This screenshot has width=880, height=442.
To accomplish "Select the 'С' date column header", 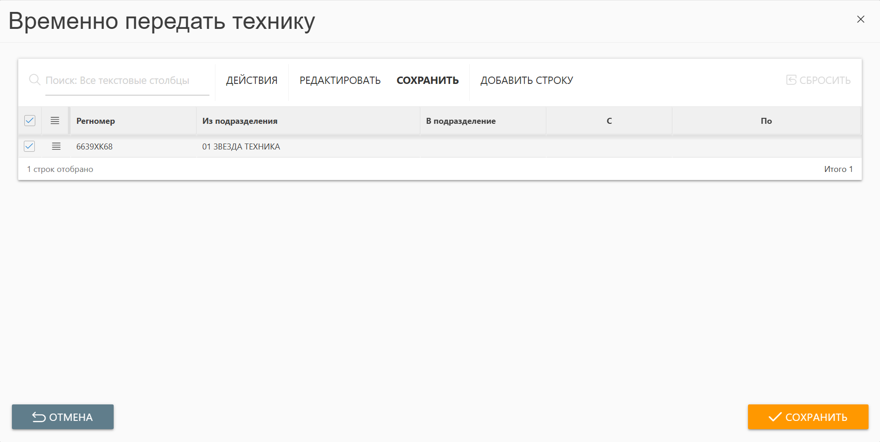I will tap(609, 121).
